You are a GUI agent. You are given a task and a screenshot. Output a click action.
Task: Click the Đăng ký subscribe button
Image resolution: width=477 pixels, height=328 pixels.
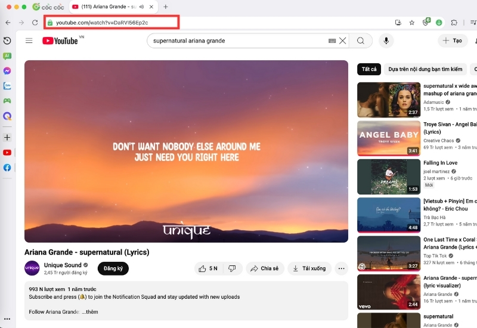point(113,268)
